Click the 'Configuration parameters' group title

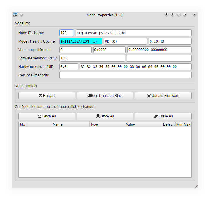[55, 106]
